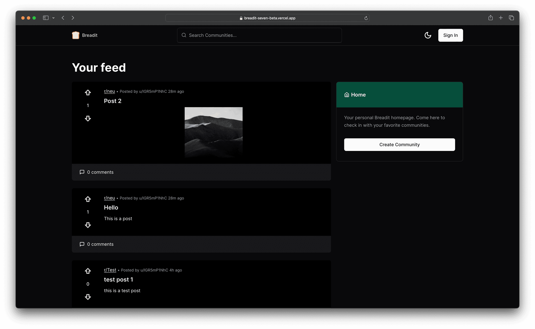This screenshot has width=535, height=329.
Task: Click the search magnifier icon
Action: (x=184, y=35)
